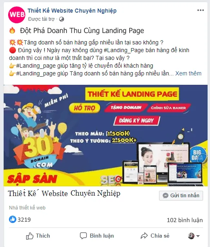The width and height of the screenshot is (210, 247).
Task: Click the Chia sẻ share button
Action: coord(155,236)
